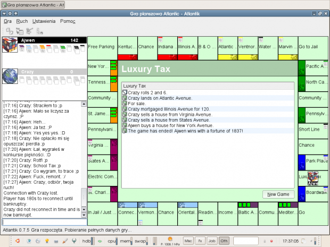Screen dimensions: 330x247
Task: Expand the Pomoc menu
Action: (68, 21)
